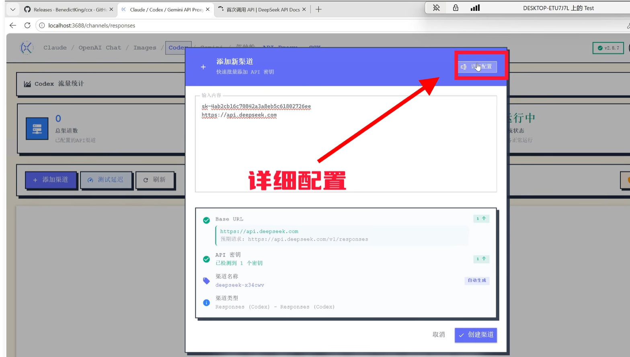This screenshot has height=357, width=630.
Task: Click the 总渠道数 server icon
Action: pos(37,128)
